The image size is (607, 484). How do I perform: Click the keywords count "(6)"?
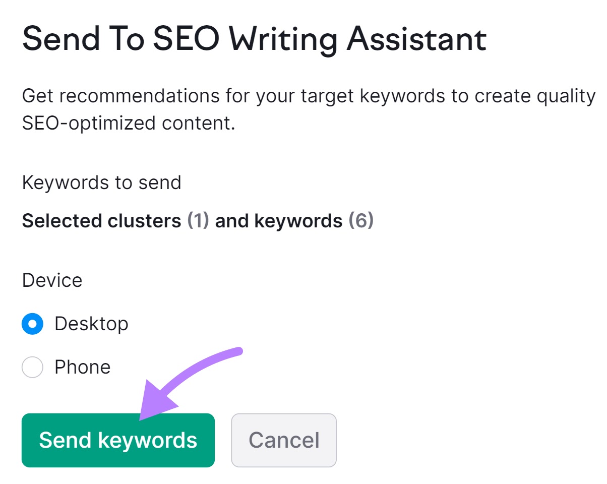click(x=361, y=221)
